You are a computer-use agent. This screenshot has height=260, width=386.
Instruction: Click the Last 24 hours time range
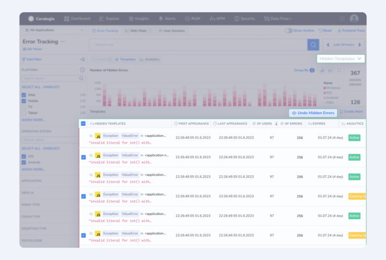pos(344,44)
